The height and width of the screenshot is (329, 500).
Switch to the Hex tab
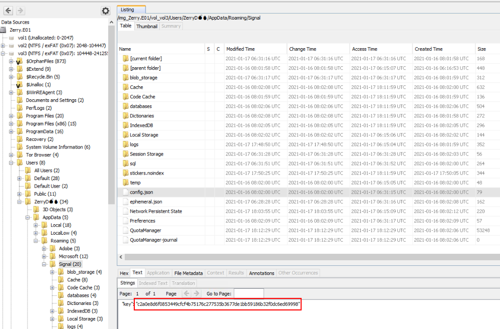pyautogui.click(x=124, y=273)
